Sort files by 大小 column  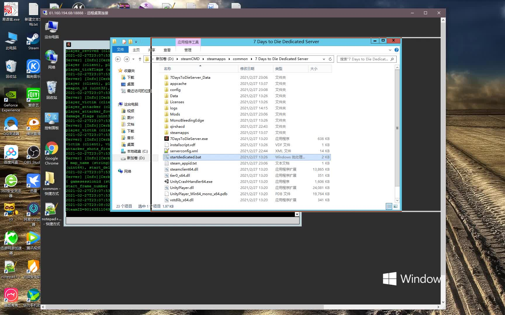coord(320,69)
